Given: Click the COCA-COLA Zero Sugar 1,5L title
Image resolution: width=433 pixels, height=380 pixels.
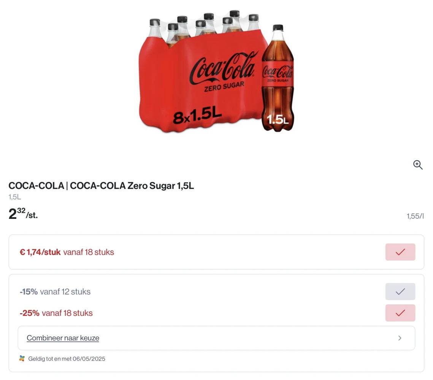Looking at the screenshot, I should pos(101,186).
